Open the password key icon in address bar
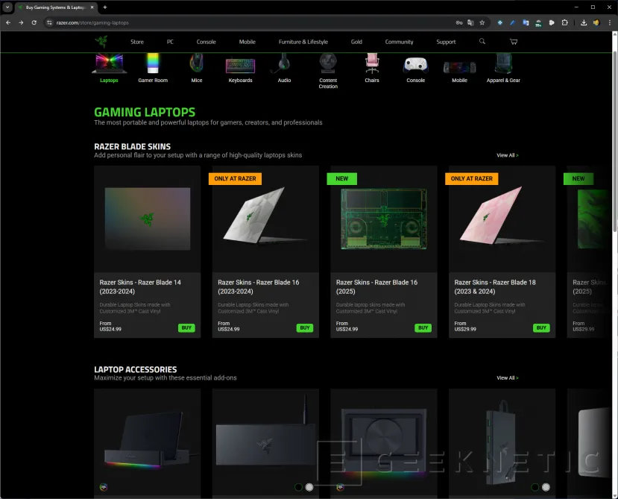 click(459, 23)
